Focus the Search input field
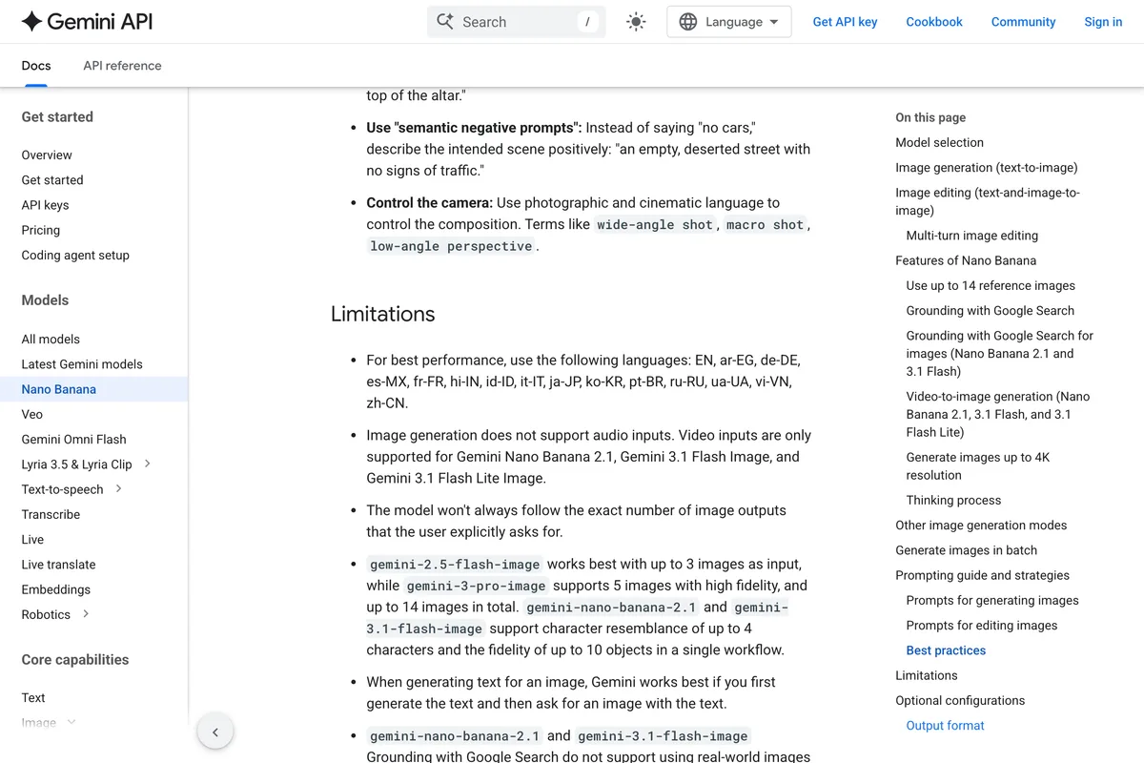Viewport: 1144px width, 763px height. pyautogui.click(x=516, y=22)
